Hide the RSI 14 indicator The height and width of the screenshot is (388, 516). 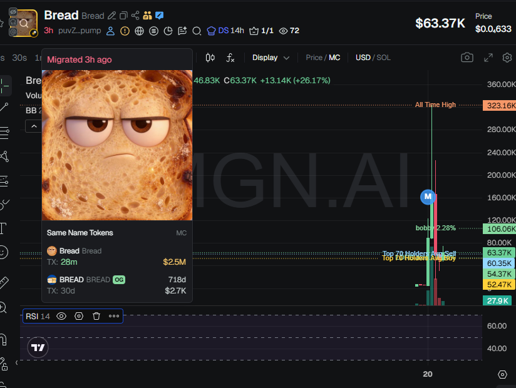[x=60, y=316]
